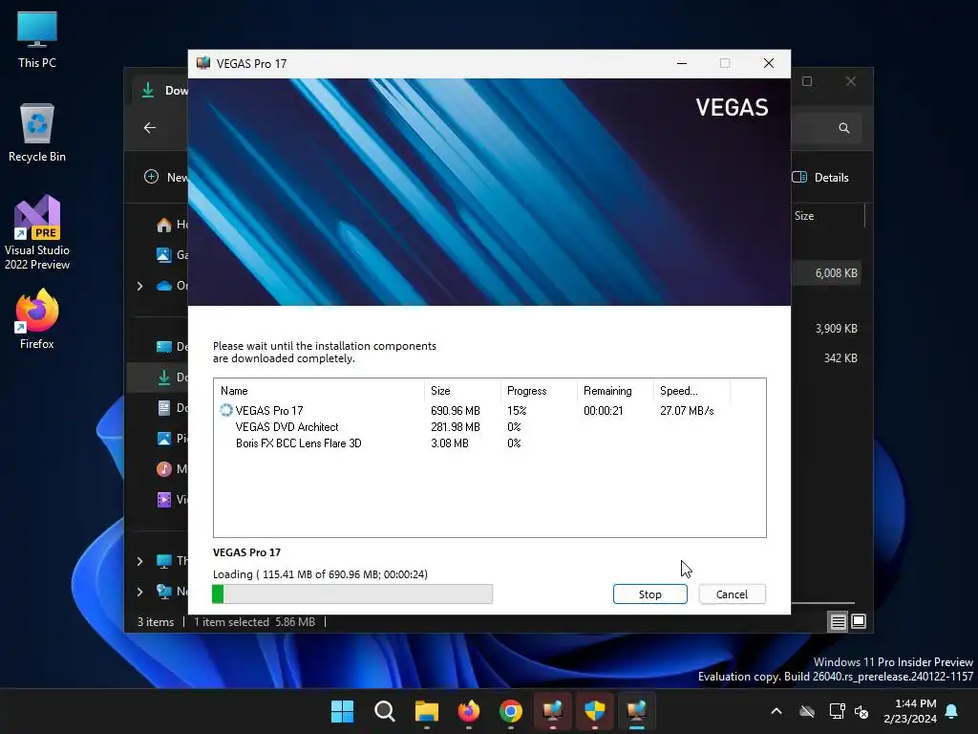Image resolution: width=978 pixels, height=734 pixels.
Task: Select the VEGAS DVD Architect row
Action: [x=490, y=427]
